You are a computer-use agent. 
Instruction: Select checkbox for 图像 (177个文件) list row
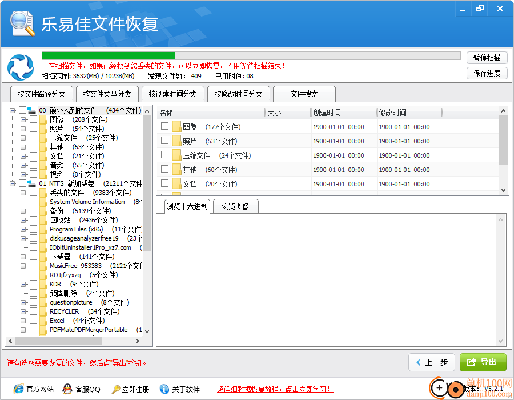click(x=165, y=126)
